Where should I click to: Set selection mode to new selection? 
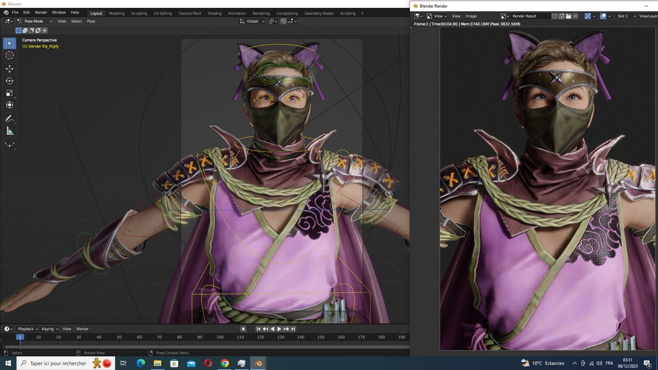tap(18, 30)
